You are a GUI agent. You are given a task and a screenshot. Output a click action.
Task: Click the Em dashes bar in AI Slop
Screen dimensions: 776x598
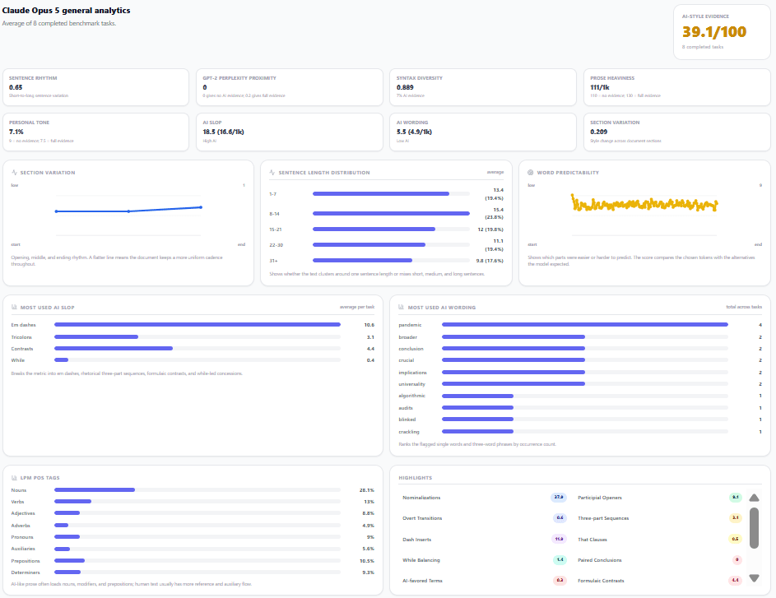(x=197, y=325)
